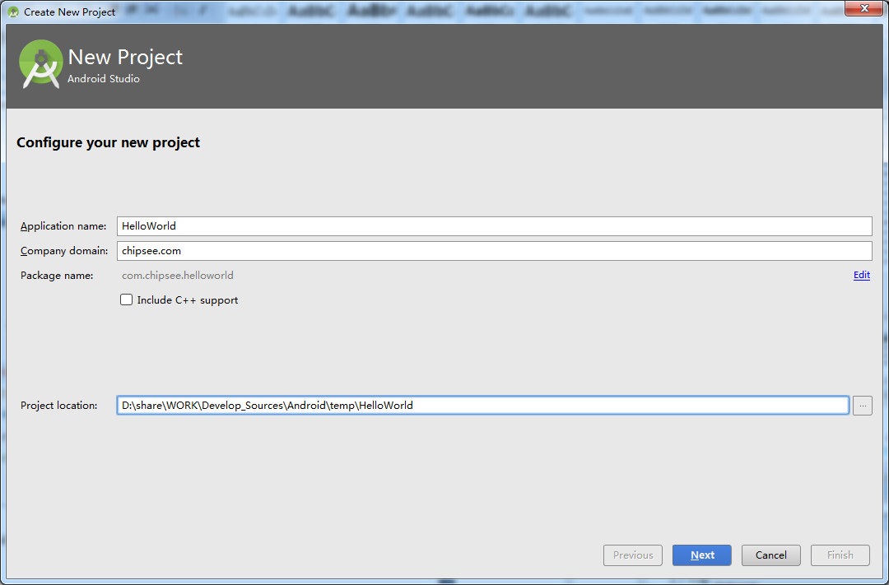Open the project location browse button

[863, 406]
